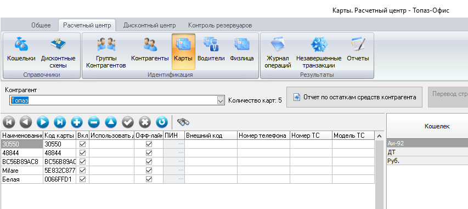Open Дисконтные схемы discount schemes
The height and width of the screenshot is (209, 468).
(x=58, y=53)
